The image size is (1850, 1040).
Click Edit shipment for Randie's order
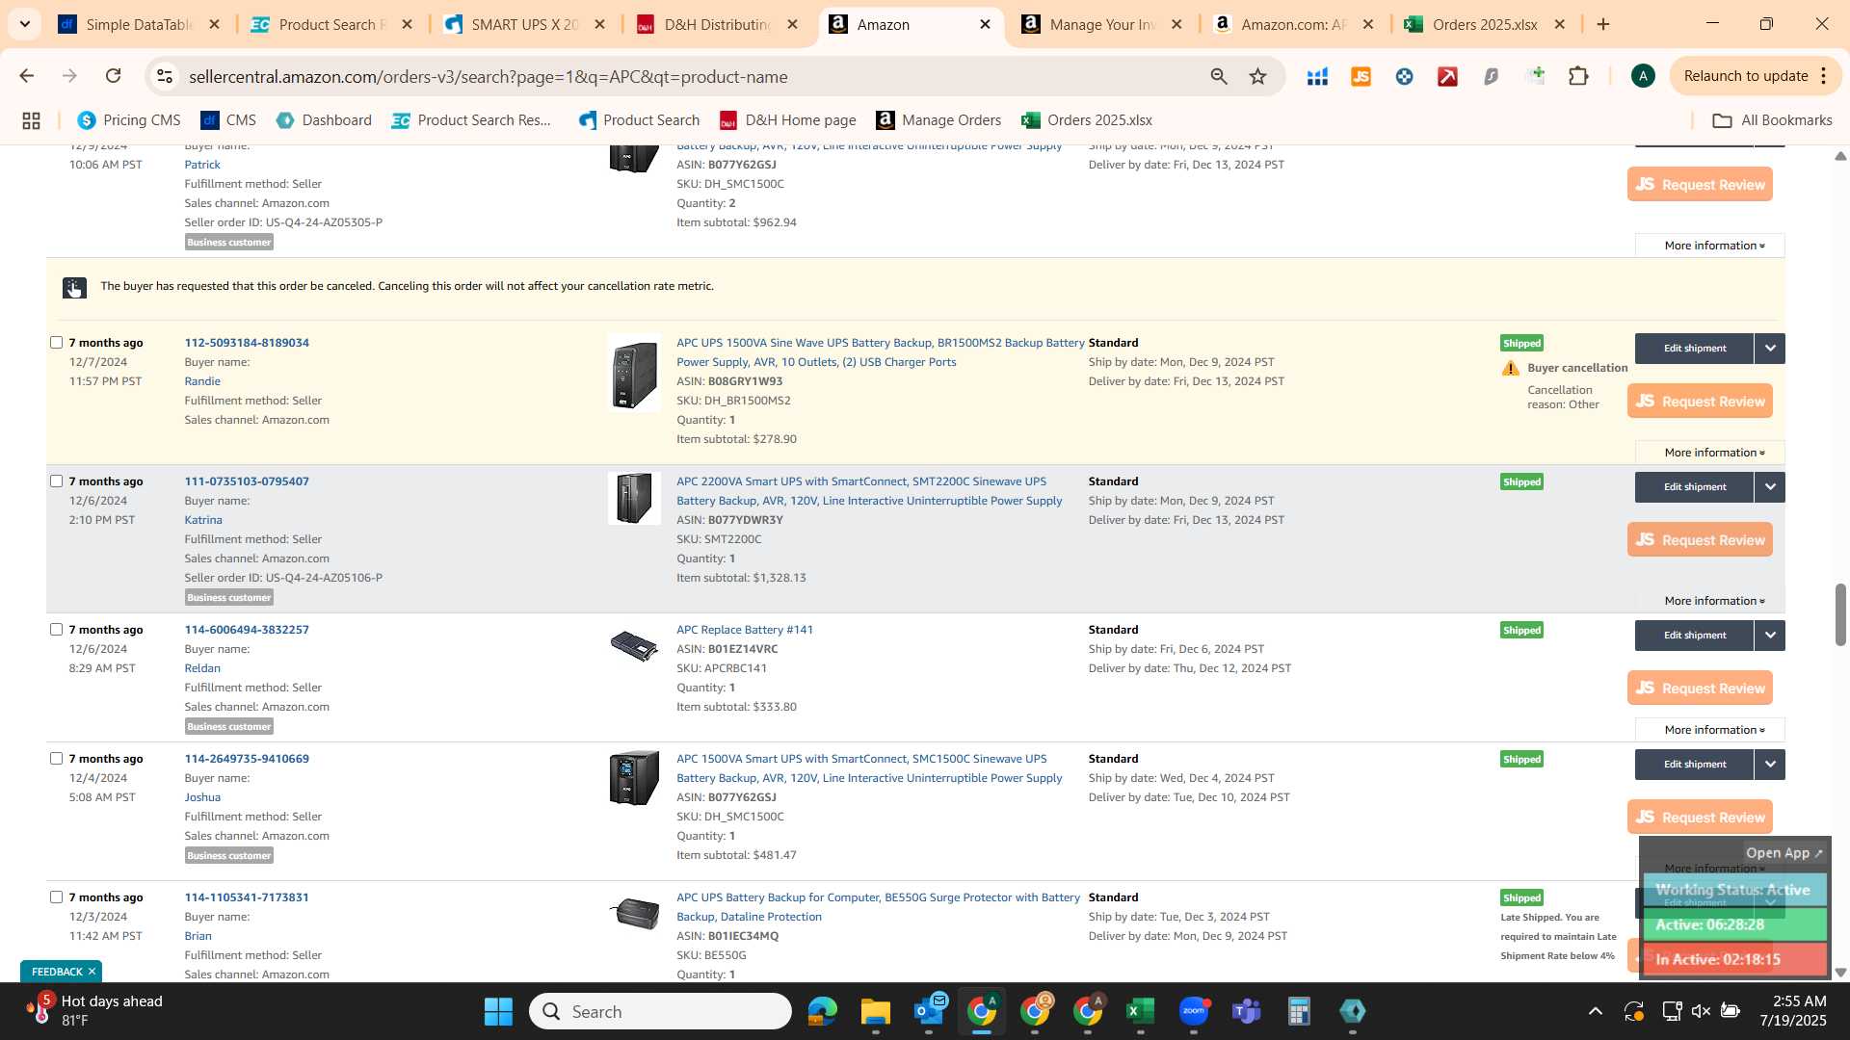[1694, 349]
